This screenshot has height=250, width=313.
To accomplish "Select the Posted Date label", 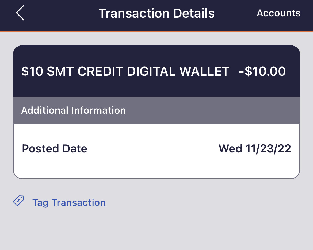I will [55, 149].
